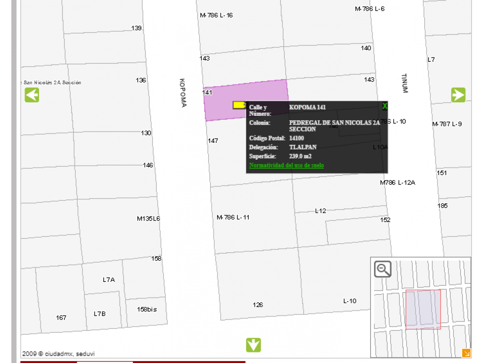Click the red extent box in overview map
The width and height of the screenshot is (484, 363).
(423, 309)
